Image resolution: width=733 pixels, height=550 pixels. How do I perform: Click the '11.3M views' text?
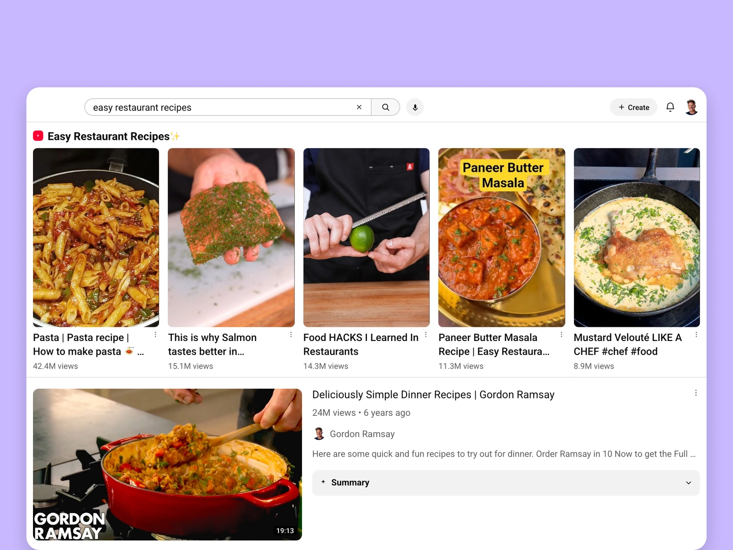tap(461, 366)
